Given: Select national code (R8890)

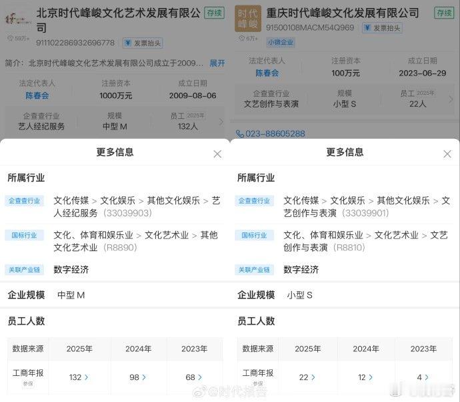Looking at the screenshot, I should coord(120,248).
